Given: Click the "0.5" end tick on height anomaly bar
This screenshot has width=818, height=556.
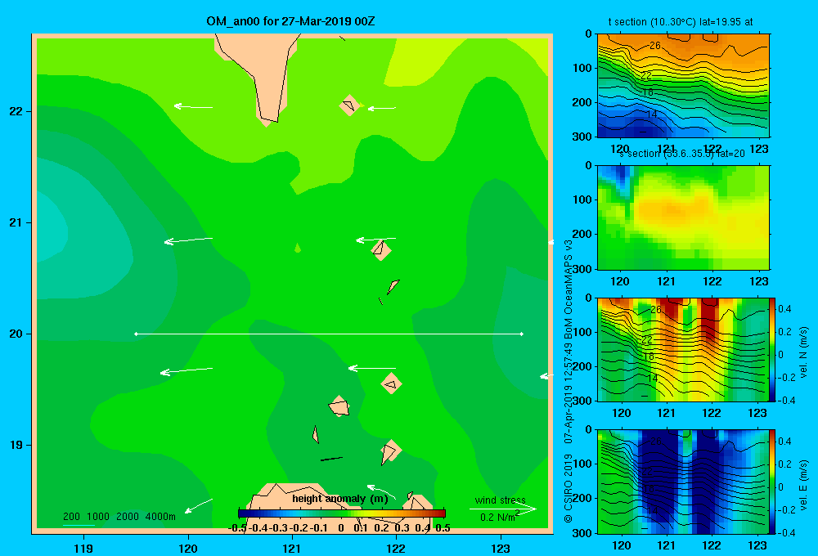Looking at the screenshot, I should pos(443,528).
